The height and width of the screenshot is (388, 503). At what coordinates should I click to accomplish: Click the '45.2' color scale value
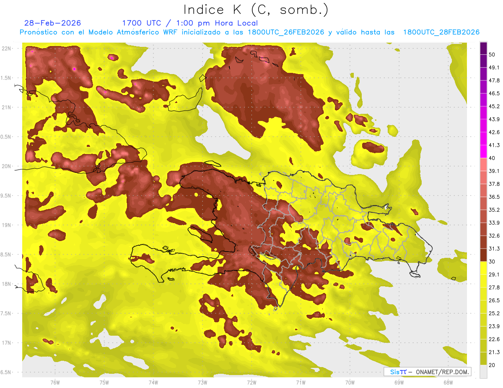tap(495, 106)
